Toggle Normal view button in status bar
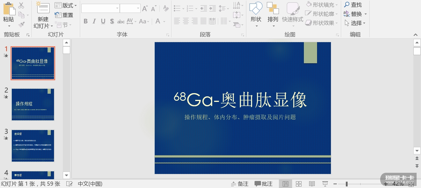Screen dimensions: 421x188 tap(285, 184)
